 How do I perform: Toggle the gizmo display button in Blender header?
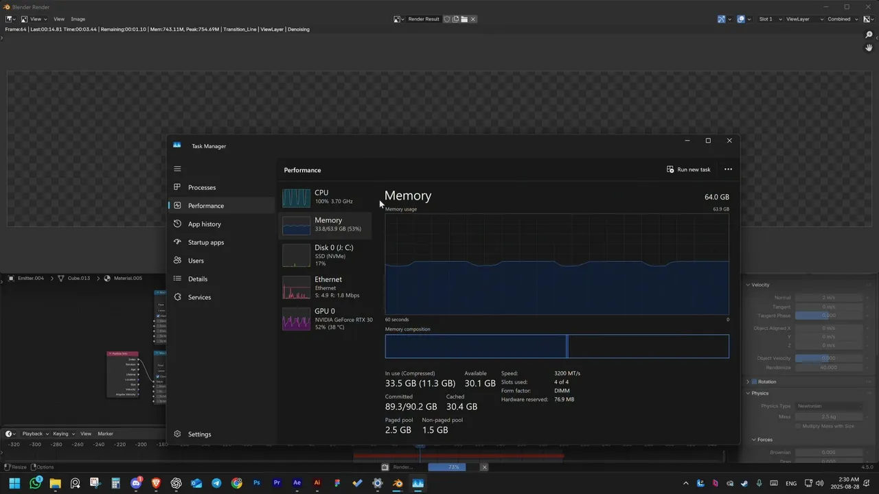(721, 19)
